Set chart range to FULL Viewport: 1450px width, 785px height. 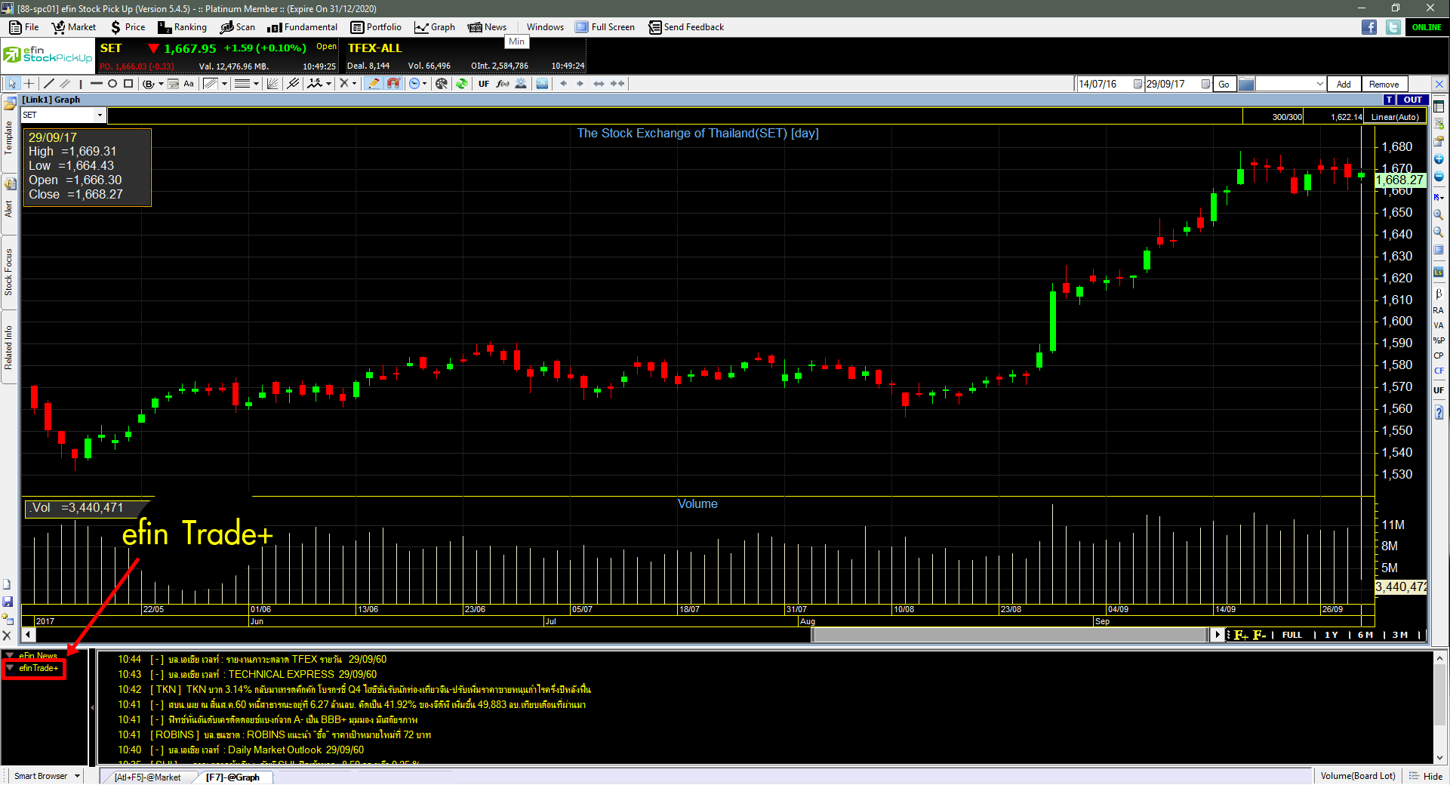pos(1292,635)
